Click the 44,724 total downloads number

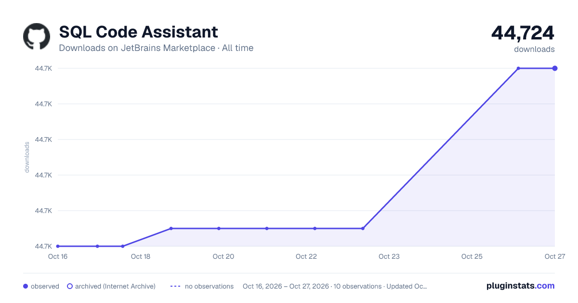523,33
